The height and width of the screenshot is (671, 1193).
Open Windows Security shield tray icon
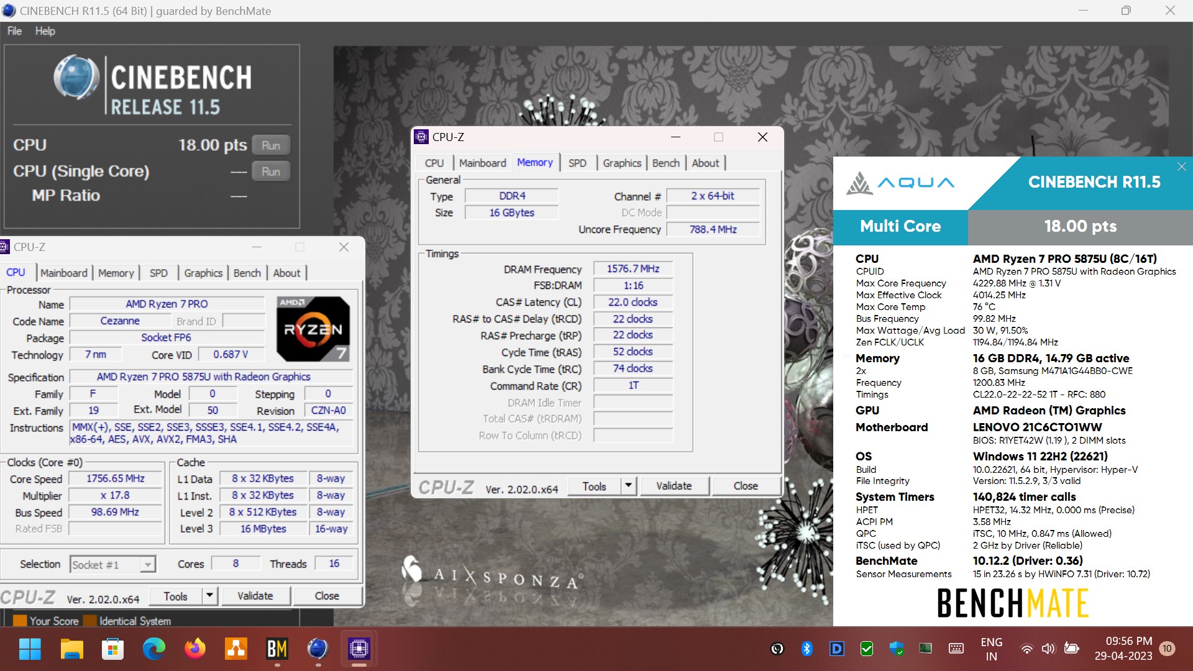pyautogui.click(x=896, y=649)
